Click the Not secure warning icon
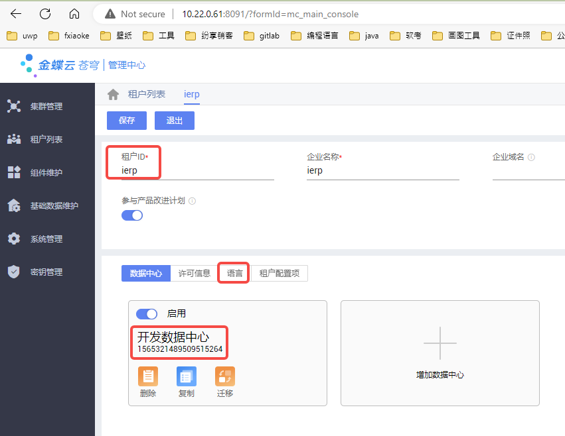565x436 pixels. (x=110, y=14)
